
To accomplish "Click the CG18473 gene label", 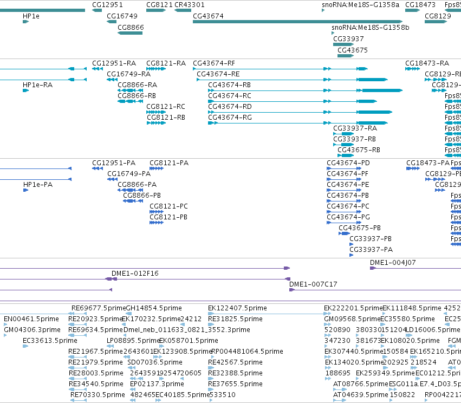I will tap(420, 5).
